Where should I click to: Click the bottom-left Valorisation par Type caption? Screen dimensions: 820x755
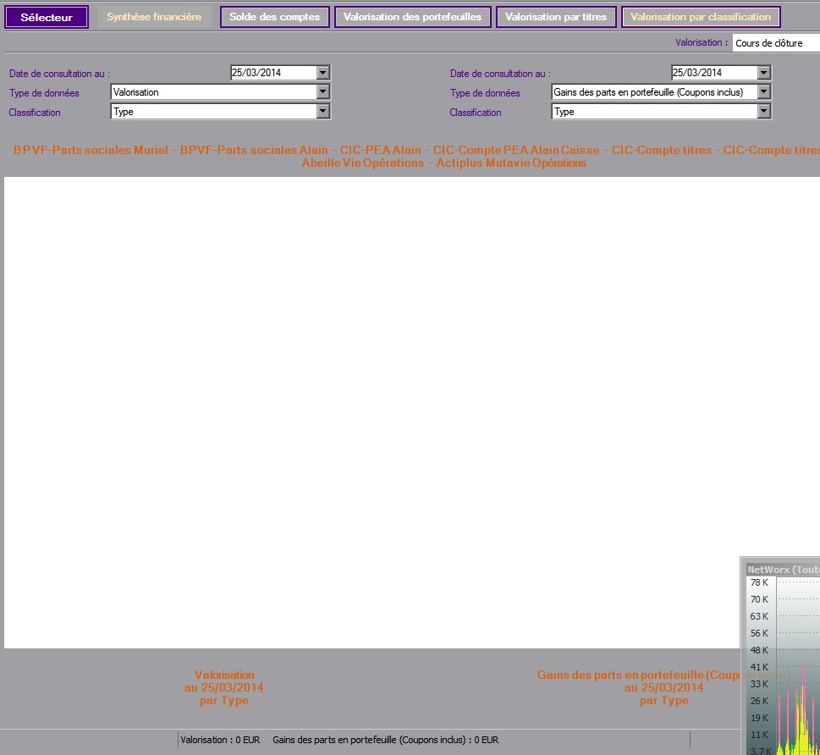coord(223,687)
